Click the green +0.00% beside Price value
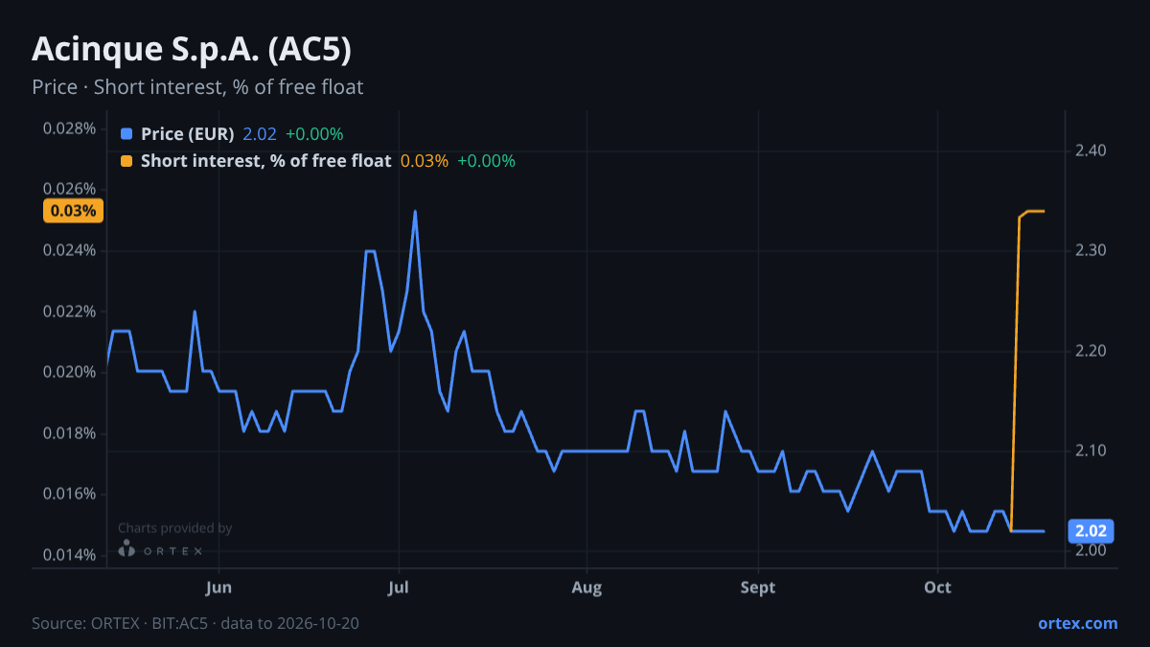 pos(314,134)
